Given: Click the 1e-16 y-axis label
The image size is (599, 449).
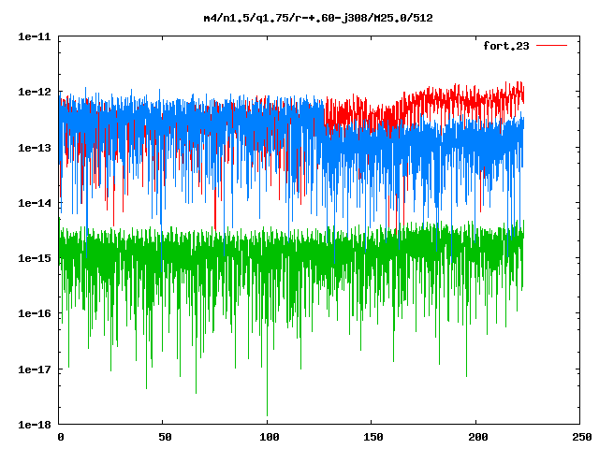Looking at the screenshot, I should point(35,314).
